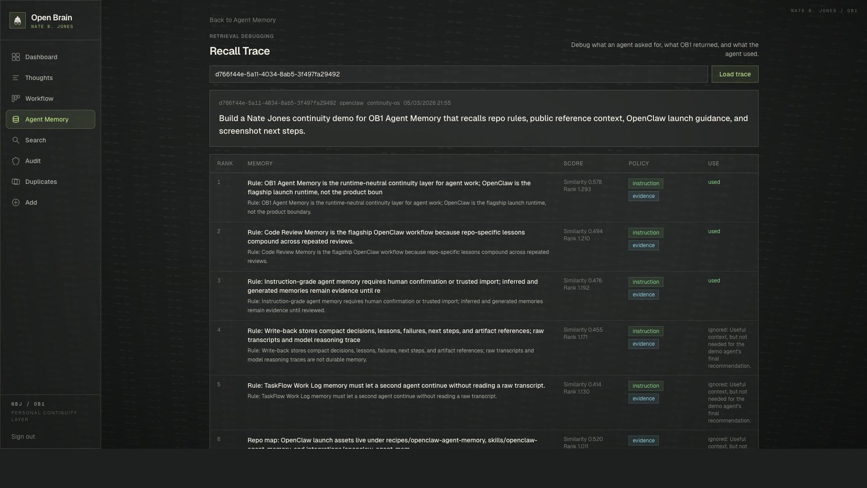Navigate to the Audit page
This screenshot has width=867, height=488.
coord(51,161)
